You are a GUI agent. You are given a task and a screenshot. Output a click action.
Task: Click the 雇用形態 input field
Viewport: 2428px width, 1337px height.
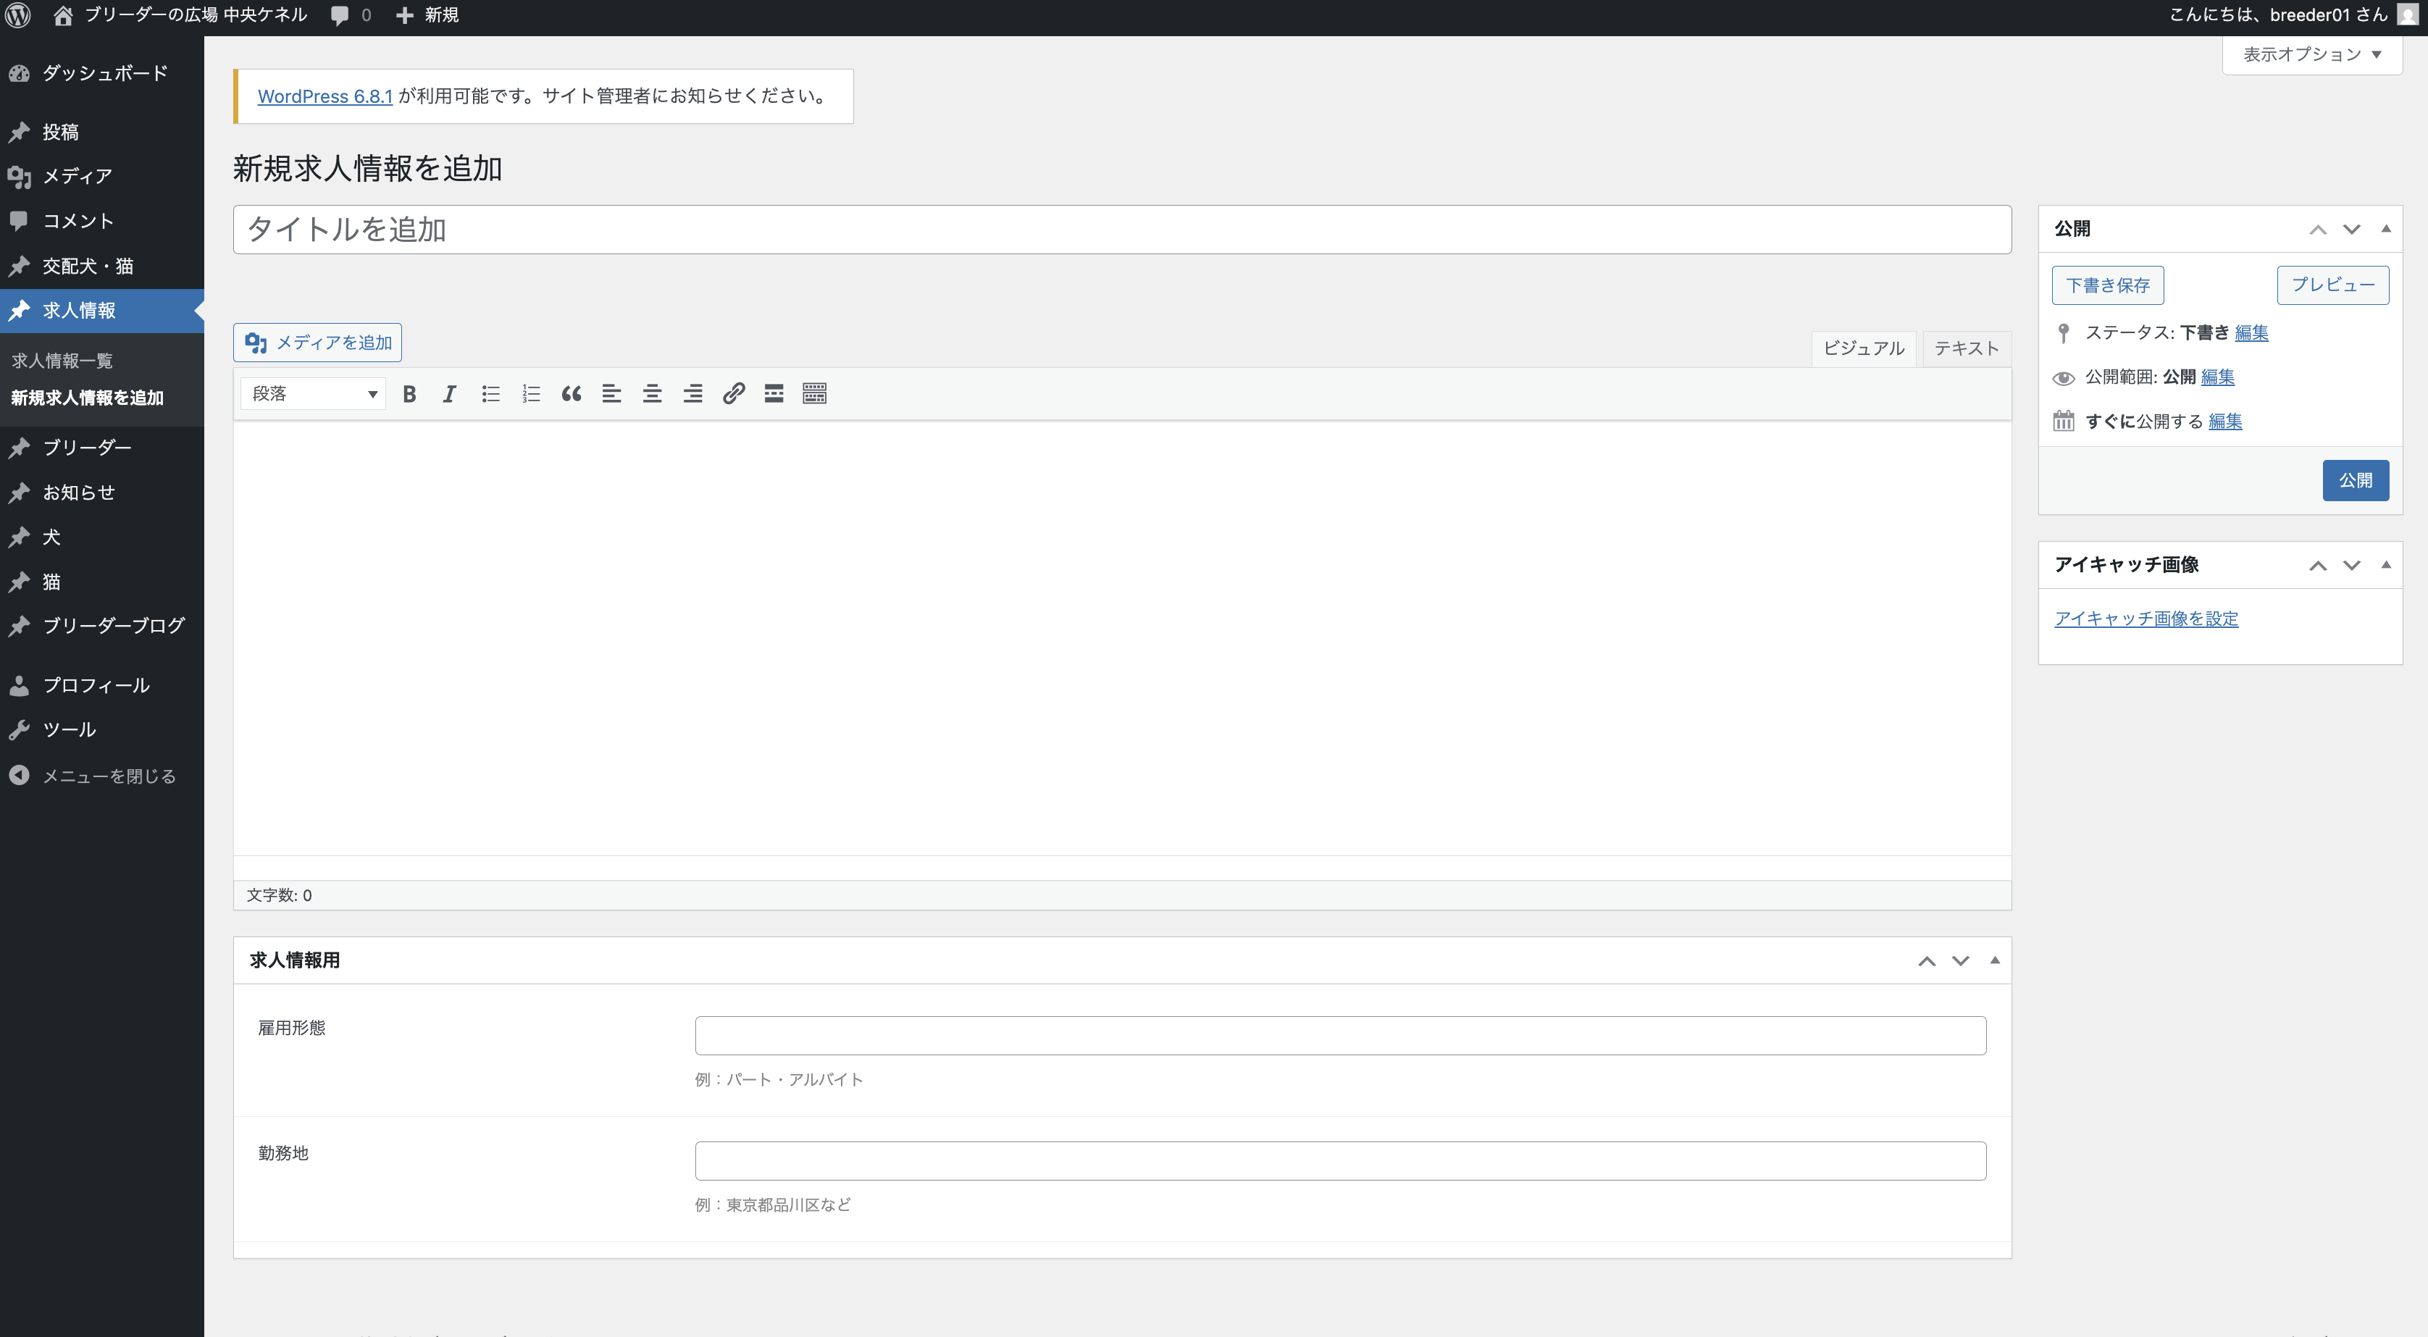click(x=1340, y=1036)
